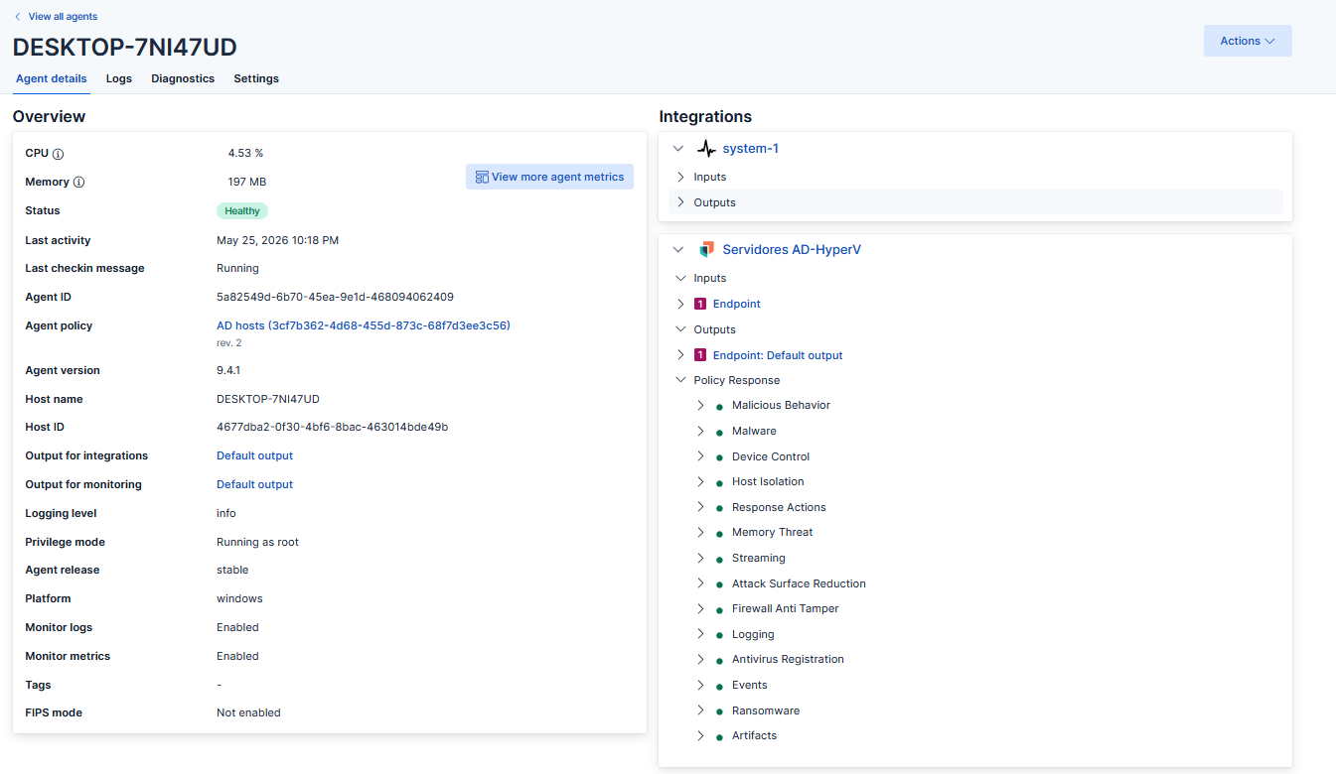Click the back arrow beside View all agents
The width and height of the screenshot is (1336, 774).
pos(17,17)
